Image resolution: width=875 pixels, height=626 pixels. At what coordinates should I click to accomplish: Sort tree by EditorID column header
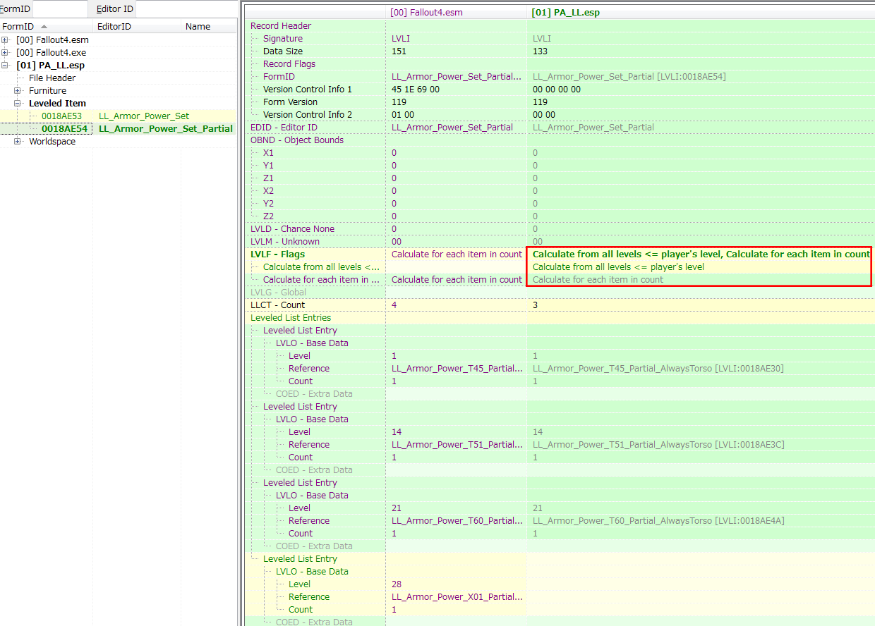137,26
